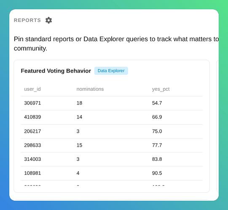Click user ID 306971 cell
The height and width of the screenshot is (210, 228).
coord(32,103)
